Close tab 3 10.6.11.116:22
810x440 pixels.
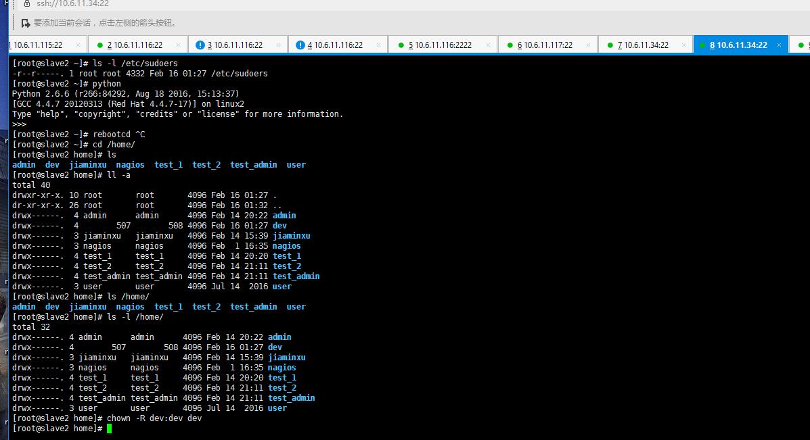(278, 45)
